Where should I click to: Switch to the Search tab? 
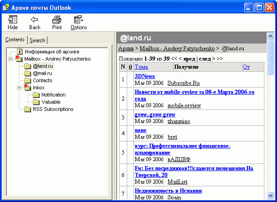(37, 40)
